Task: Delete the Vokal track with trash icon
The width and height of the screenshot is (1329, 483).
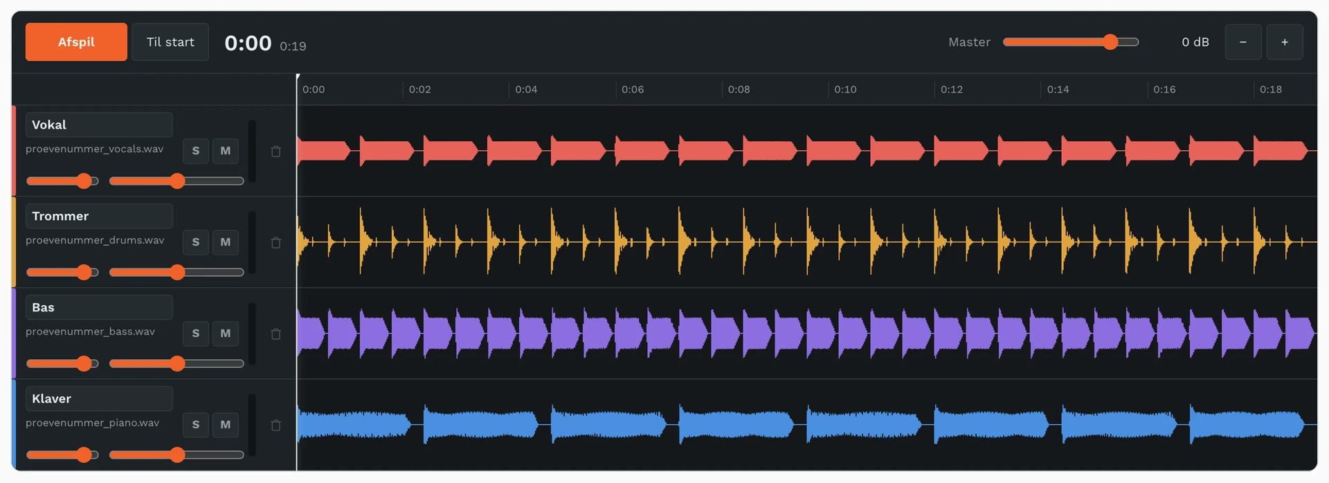Action: coord(275,151)
